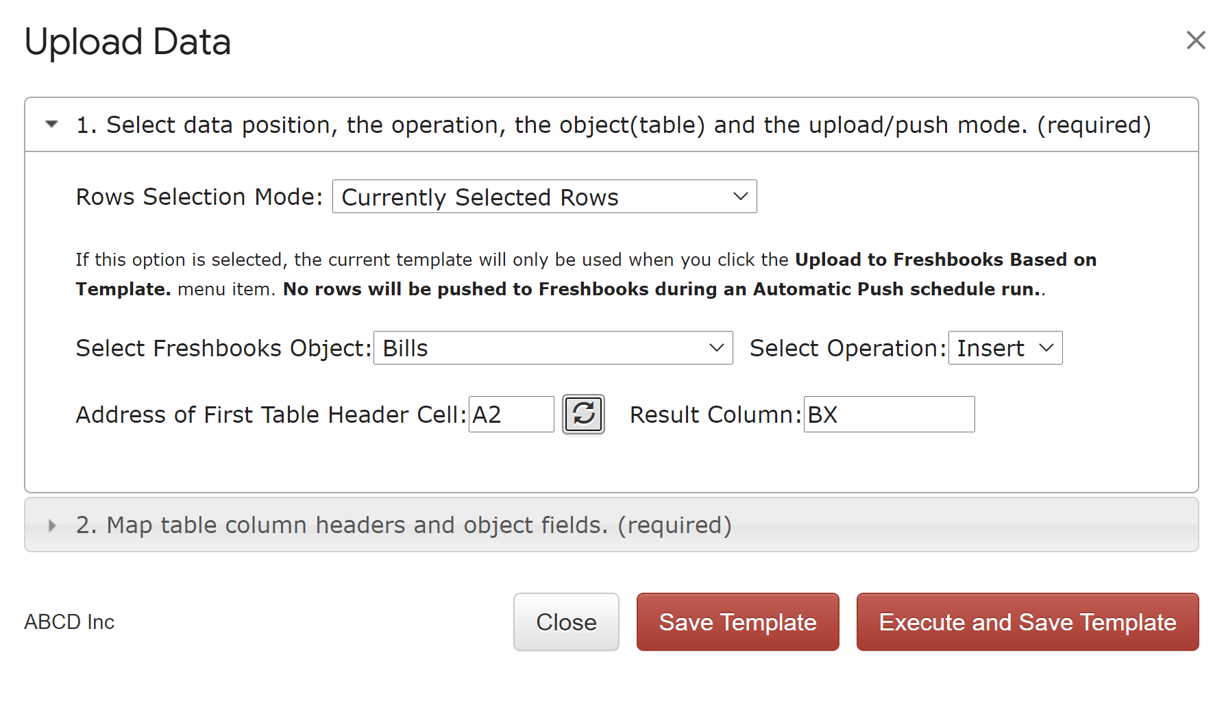The height and width of the screenshot is (703, 1226).
Task: Open the Select Operation dropdown
Action: tap(1005, 348)
